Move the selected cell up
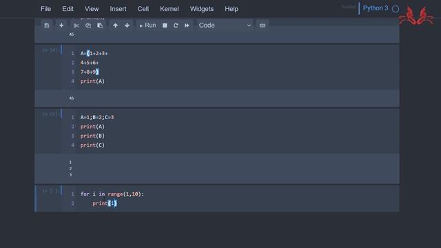 click(x=115, y=25)
